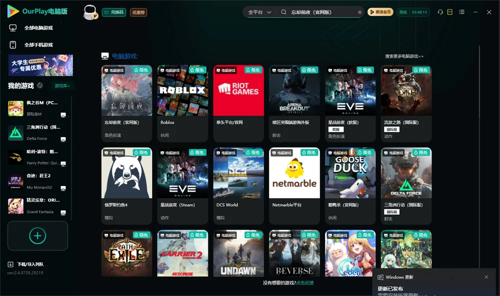The width and height of the screenshot is (500, 296).
Task: Click 搜索更多电脑游戏 link
Action: point(404,56)
